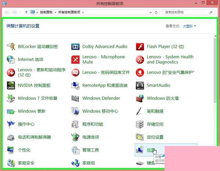Click the search magnifier icon
The image size is (220, 171).
coord(211,13)
